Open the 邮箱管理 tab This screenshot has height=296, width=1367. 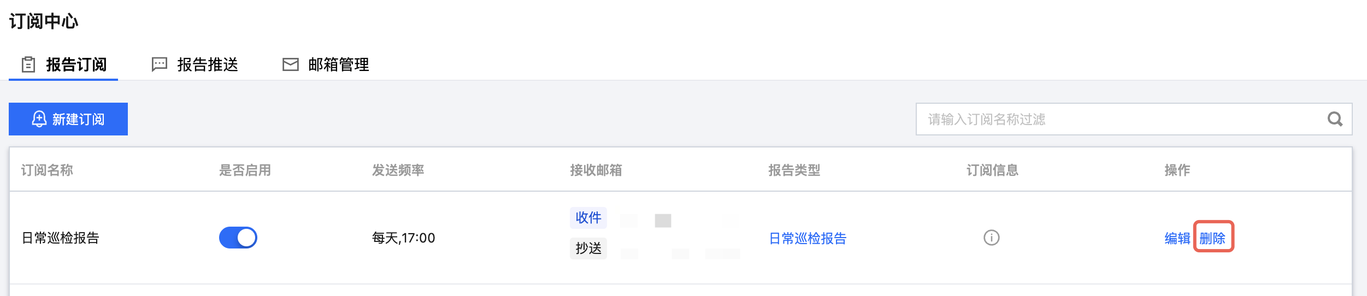point(338,64)
